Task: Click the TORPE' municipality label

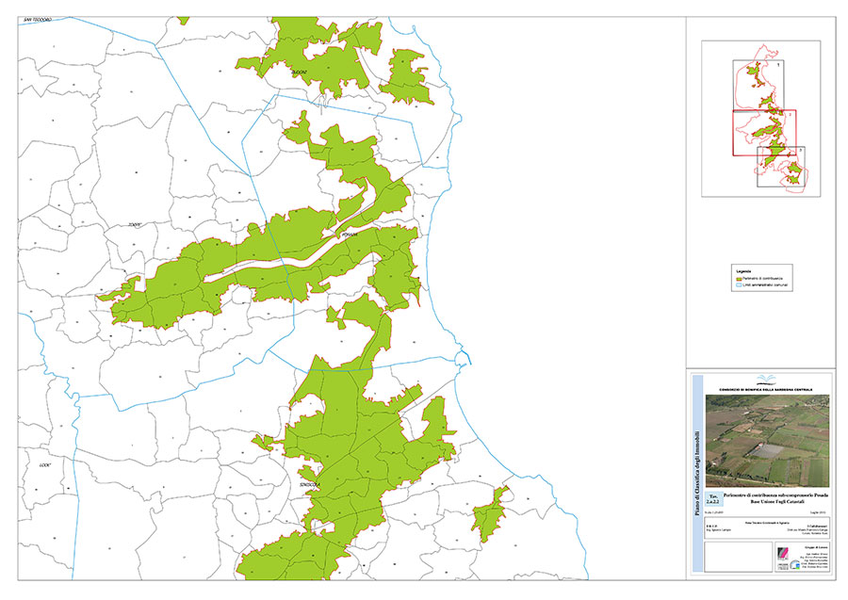Action: 135,225
